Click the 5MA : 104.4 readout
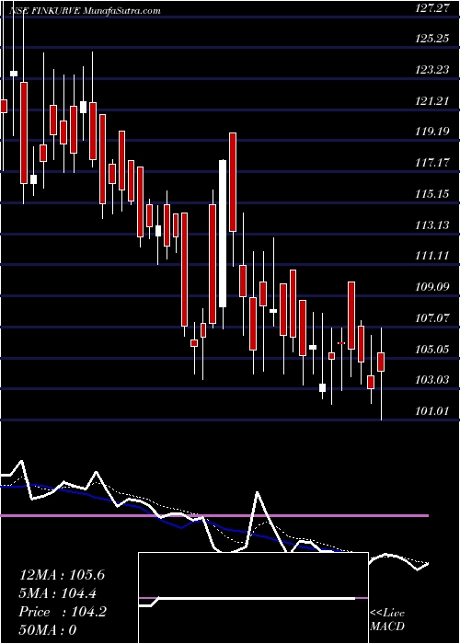 pos(56,593)
